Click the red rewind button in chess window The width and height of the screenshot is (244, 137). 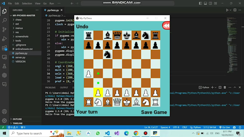(x=166, y=26)
